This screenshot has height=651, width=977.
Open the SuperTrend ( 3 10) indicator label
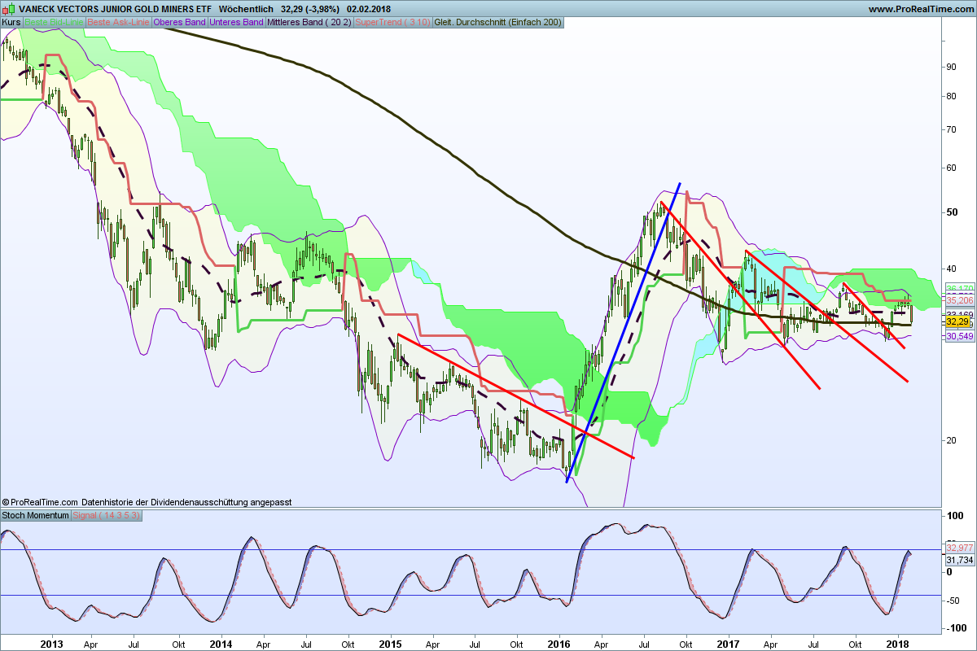point(393,22)
